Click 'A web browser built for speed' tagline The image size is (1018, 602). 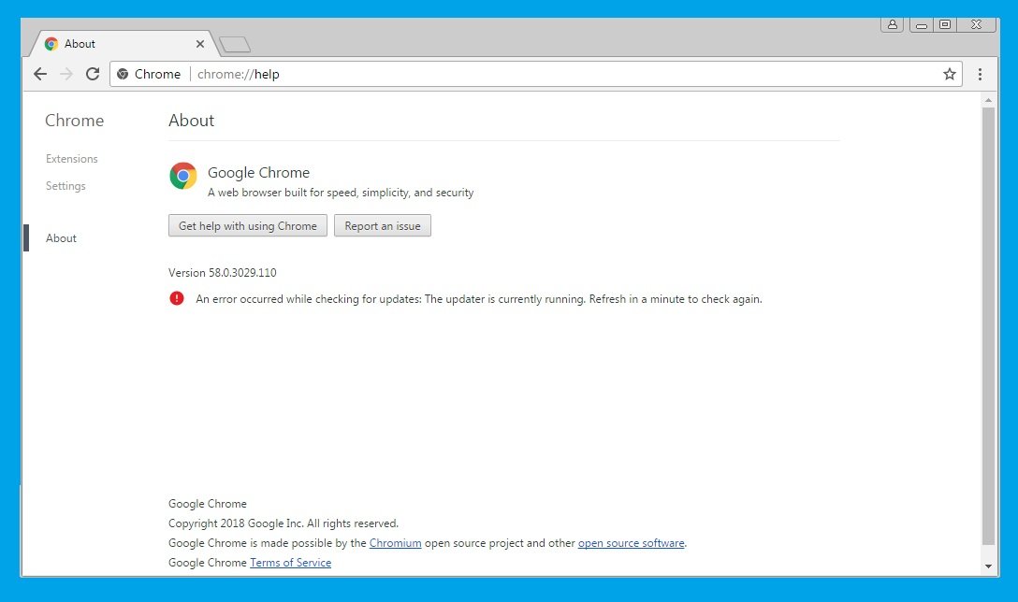click(341, 193)
